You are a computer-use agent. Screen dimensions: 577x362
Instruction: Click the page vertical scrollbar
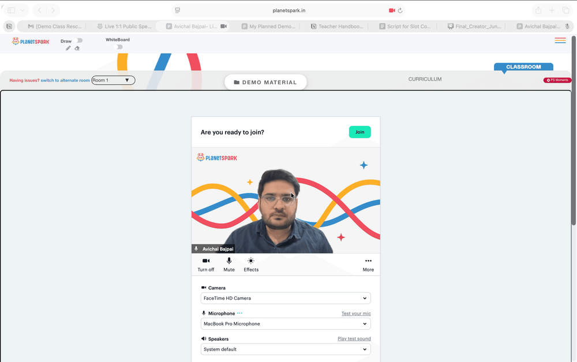click(574, 130)
